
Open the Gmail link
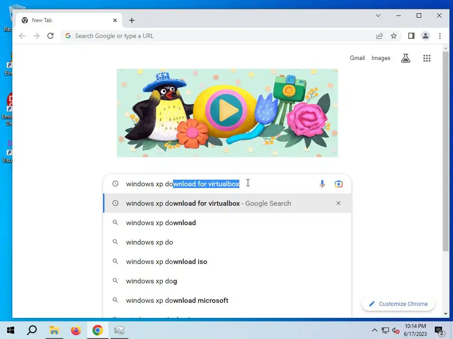tap(357, 58)
